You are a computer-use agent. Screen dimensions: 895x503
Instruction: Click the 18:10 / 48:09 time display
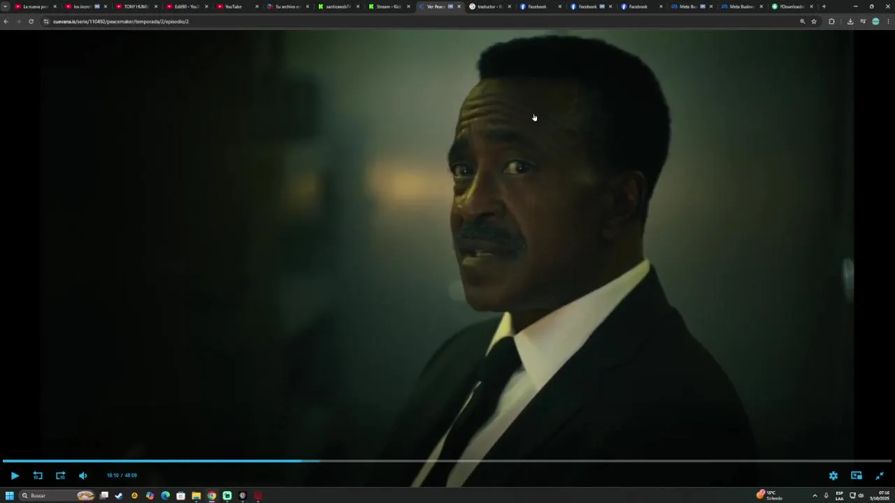click(122, 476)
